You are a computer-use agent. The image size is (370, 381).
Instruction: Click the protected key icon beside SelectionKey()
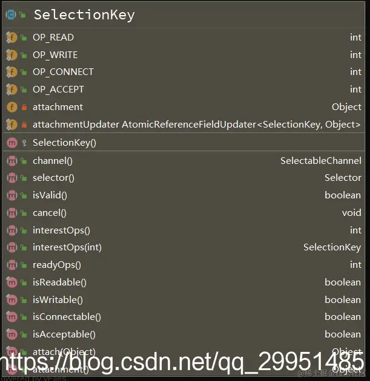[x=24, y=143]
